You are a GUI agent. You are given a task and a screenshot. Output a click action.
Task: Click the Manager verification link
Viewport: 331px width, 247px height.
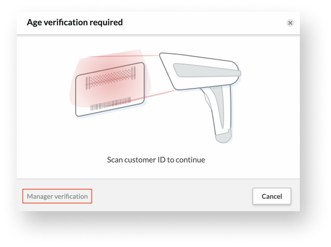[x=57, y=196]
